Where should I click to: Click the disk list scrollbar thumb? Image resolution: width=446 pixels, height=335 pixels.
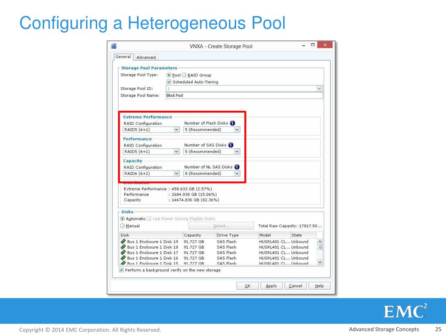(x=320, y=248)
